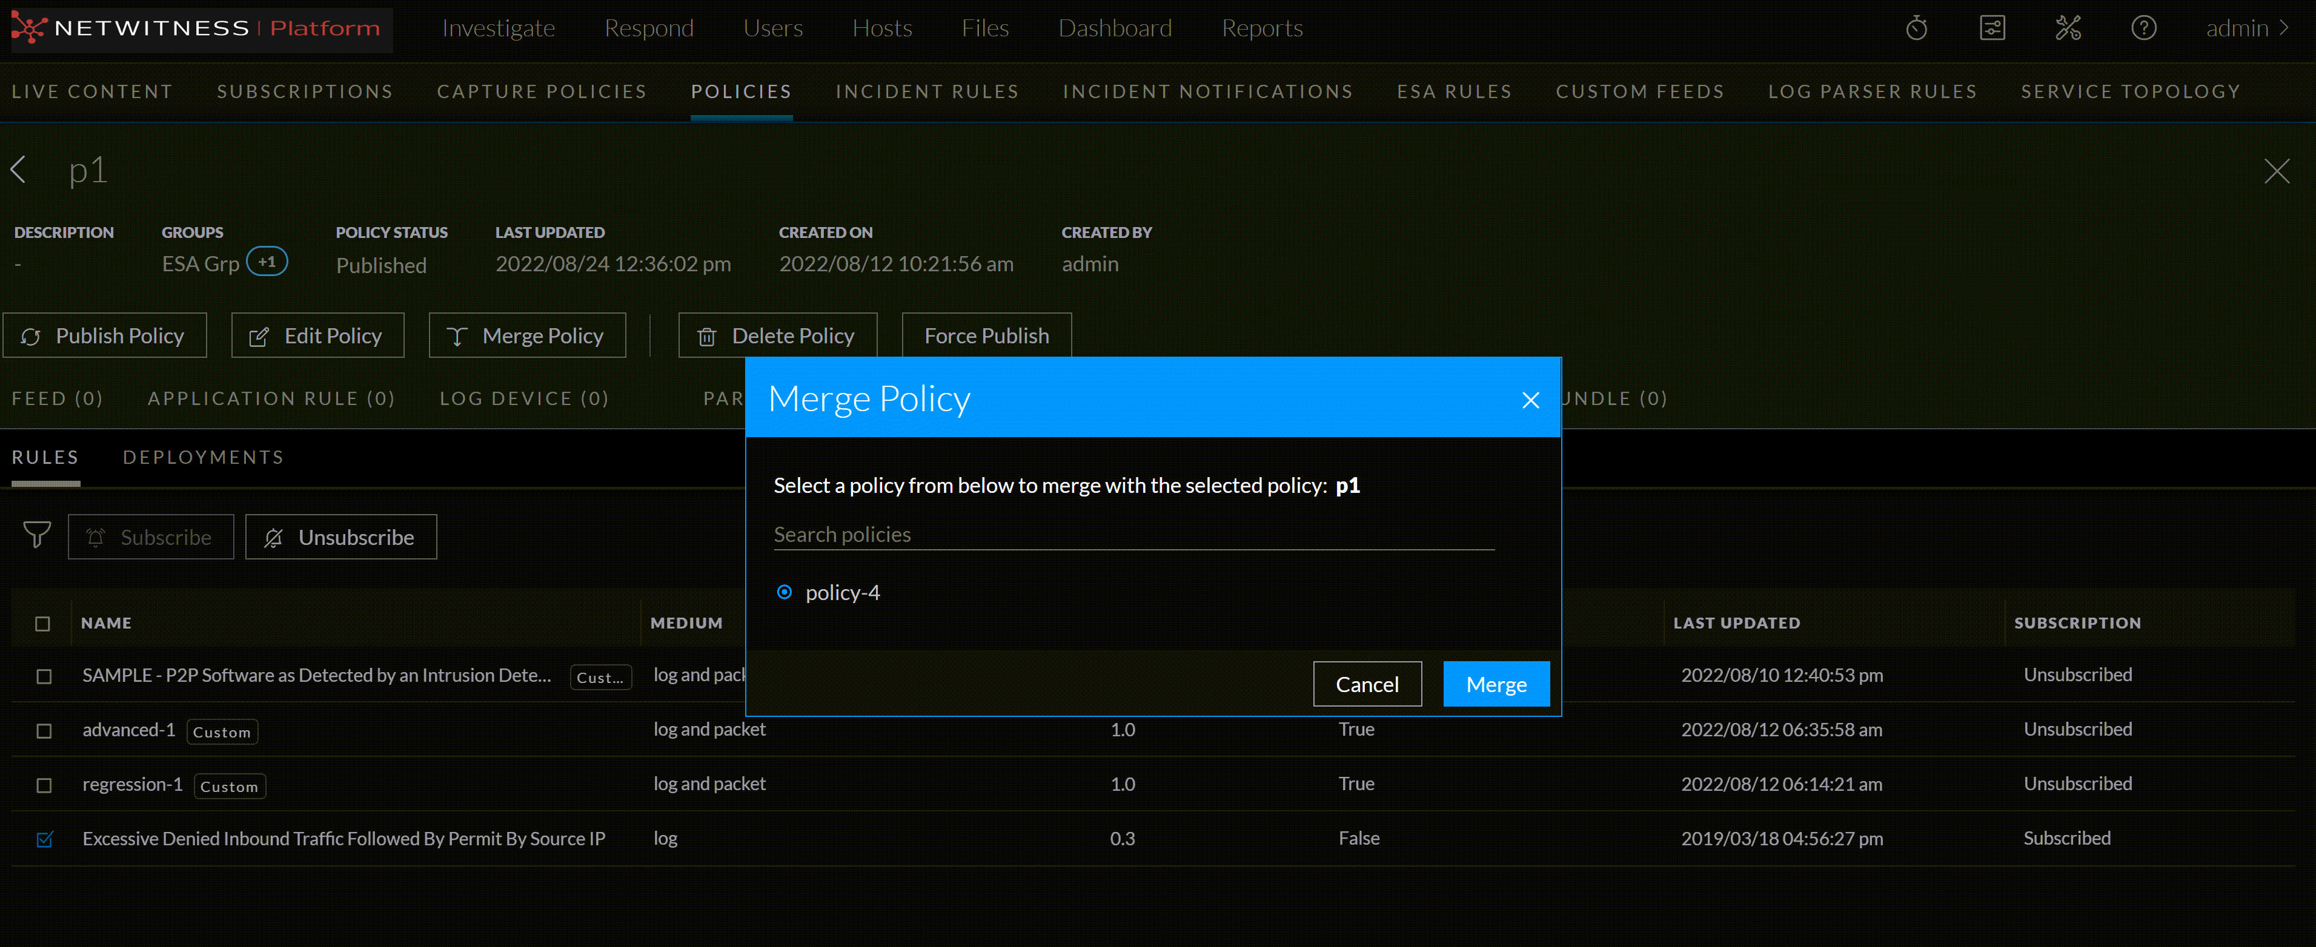Toggle the select-all checkbox in NAME header
2316x947 pixels.
[x=42, y=624]
